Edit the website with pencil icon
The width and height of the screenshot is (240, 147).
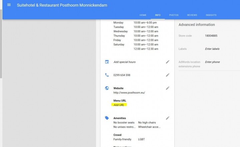(168, 88)
